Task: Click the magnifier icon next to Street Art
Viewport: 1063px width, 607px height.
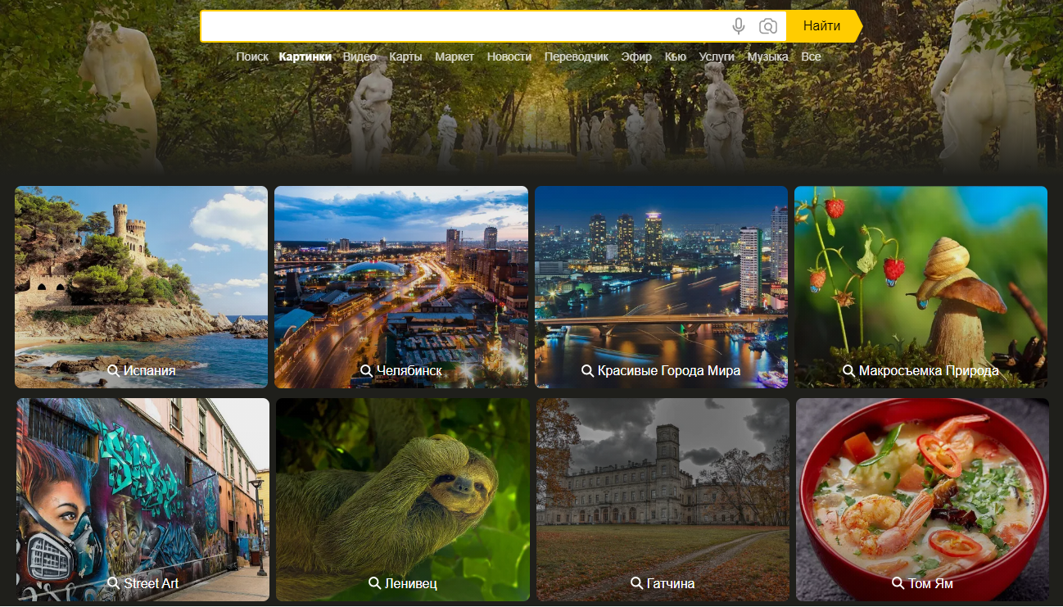Action: click(114, 583)
